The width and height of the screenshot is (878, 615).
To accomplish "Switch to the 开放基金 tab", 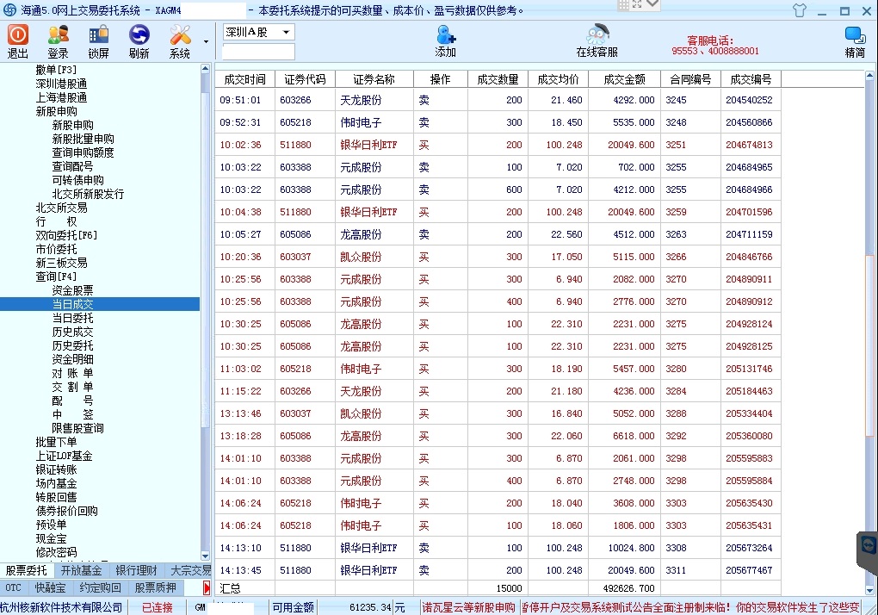I will tap(81, 570).
